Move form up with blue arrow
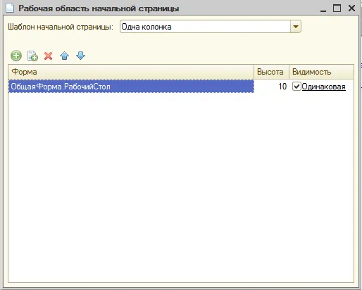Image resolution: width=362 pixels, height=290 pixels. click(x=64, y=56)
